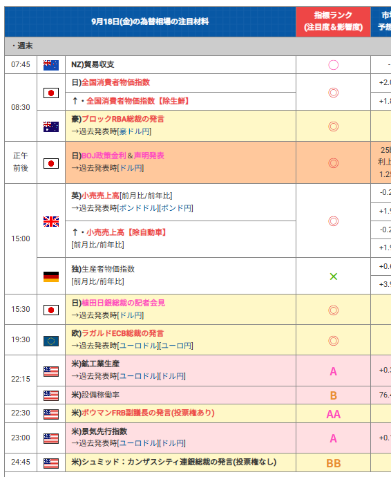
Task: Open ドル円 link under BOJ政策金利
Action: coord(130,168)
